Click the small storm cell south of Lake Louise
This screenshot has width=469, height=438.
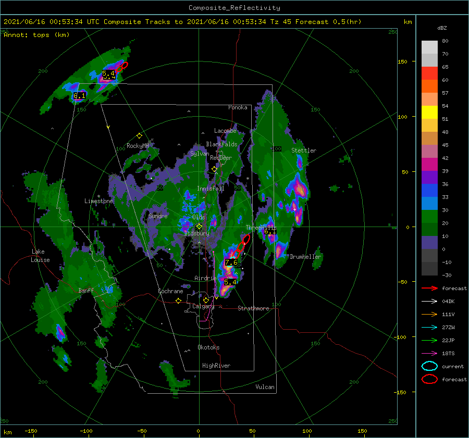(60, 333)
